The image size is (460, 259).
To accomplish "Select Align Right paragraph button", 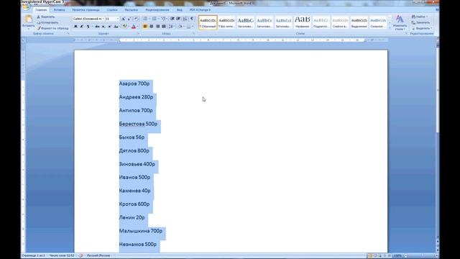I will 157,27.
